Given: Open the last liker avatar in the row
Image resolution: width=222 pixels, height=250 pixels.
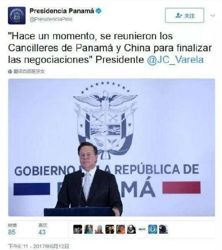Looking at the screenshot, I should pyautogui.click(x=163, y=229).
